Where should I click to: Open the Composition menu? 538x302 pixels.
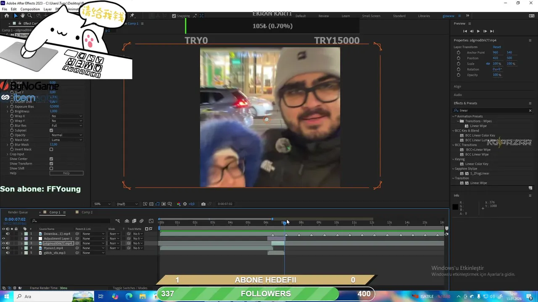[x=30, y=9]
